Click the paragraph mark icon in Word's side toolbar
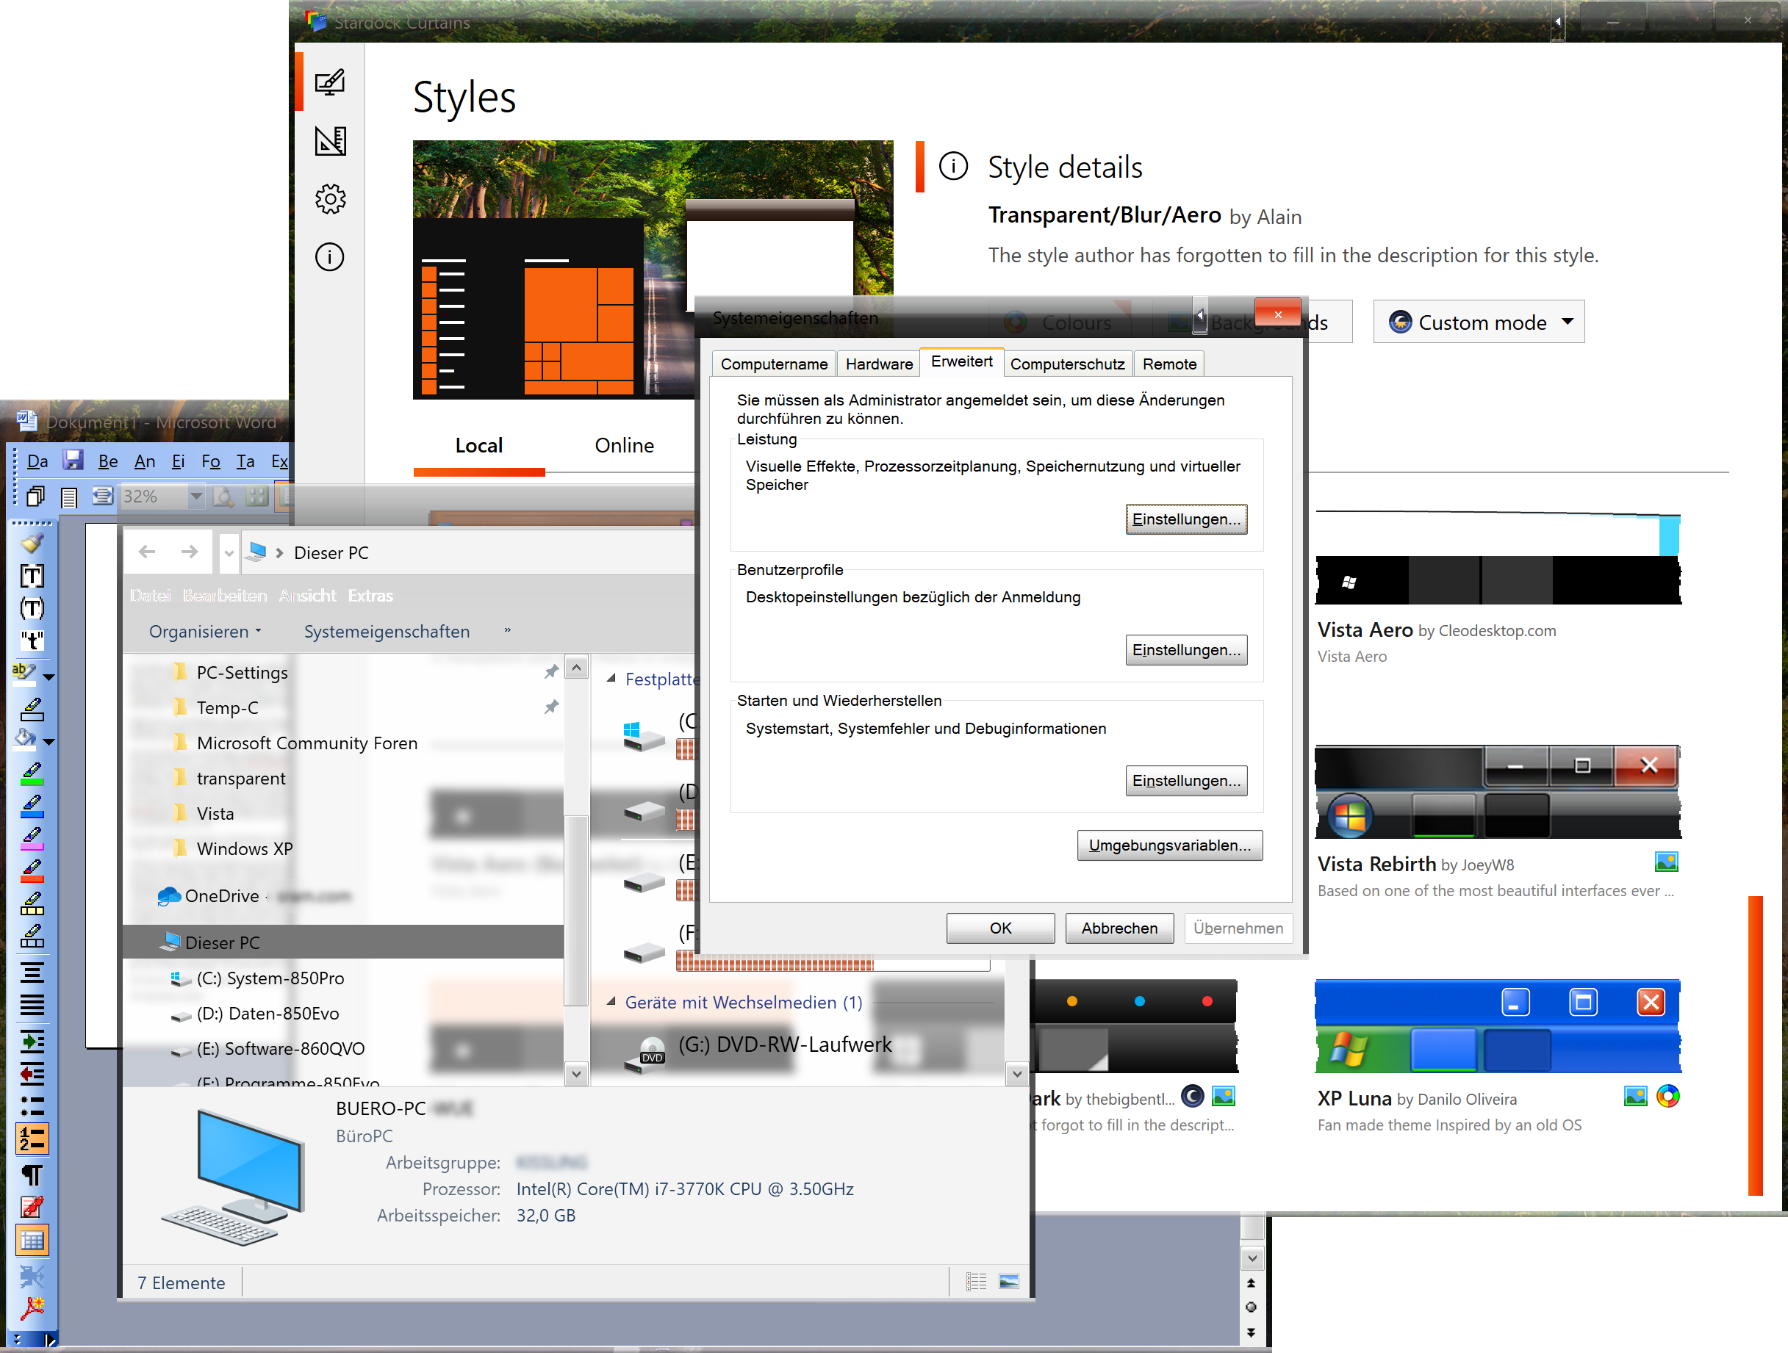 [x=32, y=1175]
